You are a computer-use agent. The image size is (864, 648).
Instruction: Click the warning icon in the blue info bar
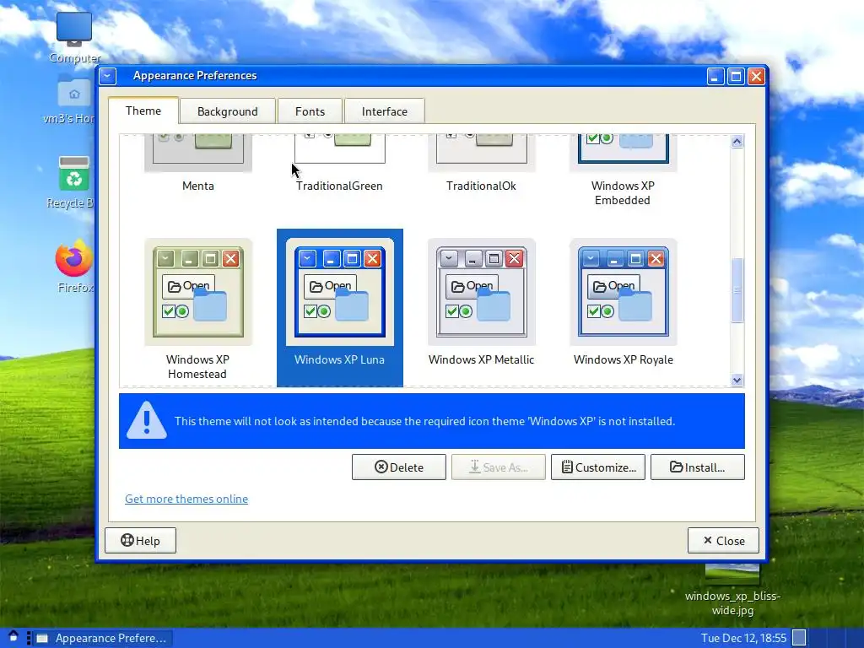(x=146, y=420)
